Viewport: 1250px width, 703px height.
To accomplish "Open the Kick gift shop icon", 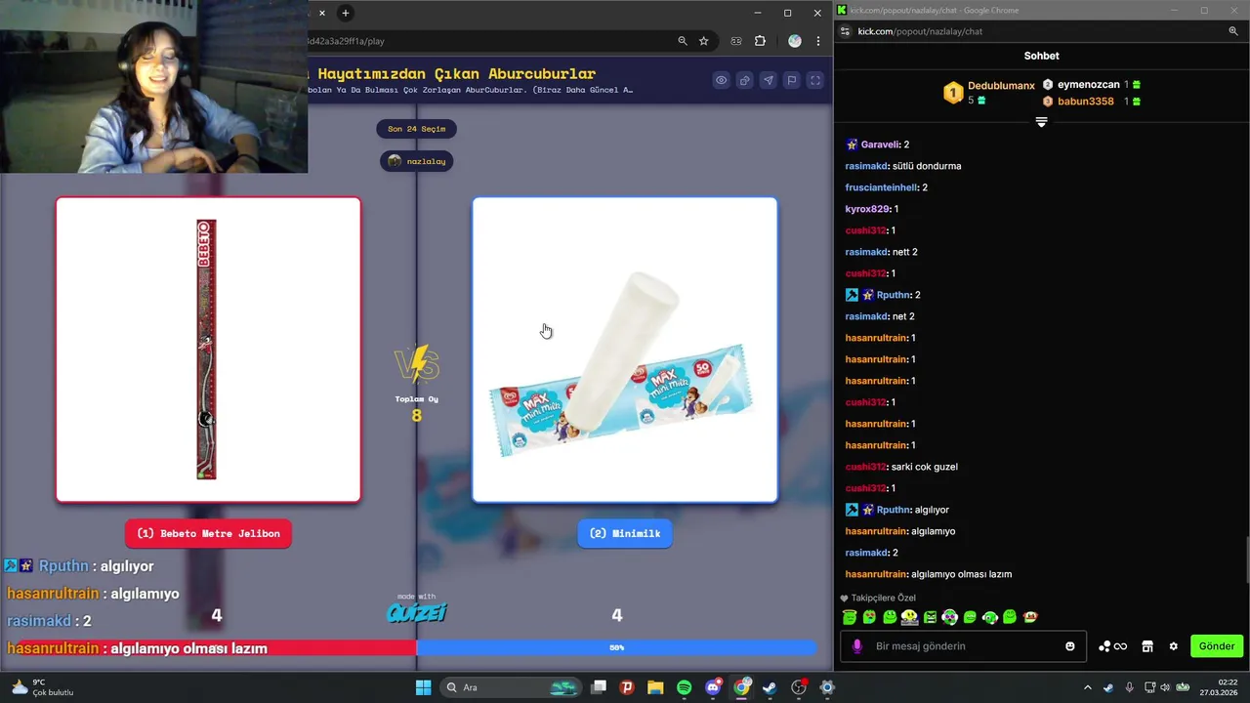I will point(1147,646).
